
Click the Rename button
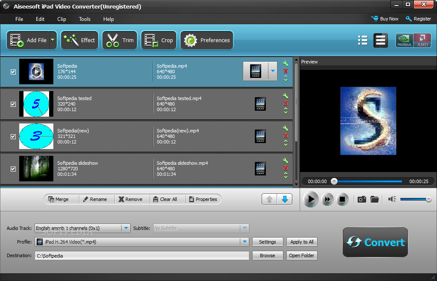[95, 199]
